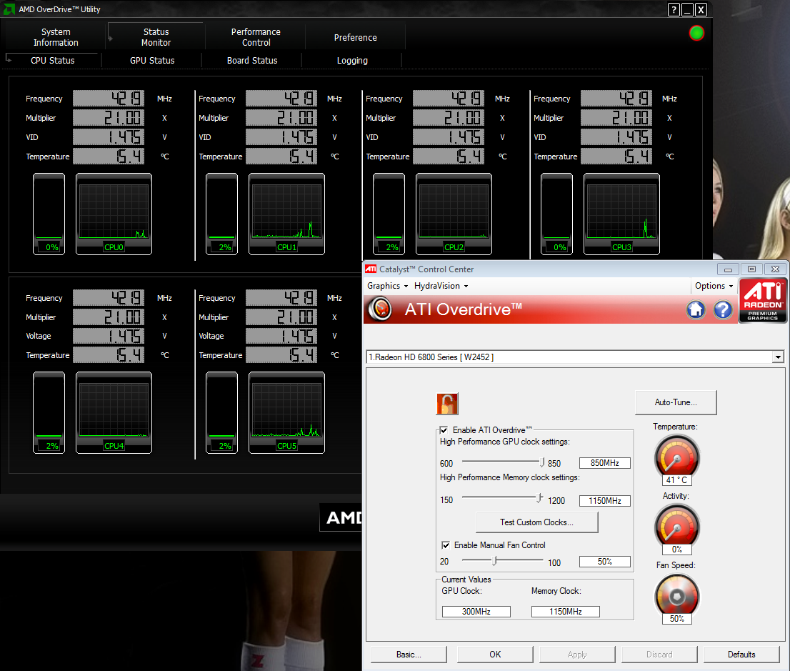Open HydraVision menu

coord(441,286)
